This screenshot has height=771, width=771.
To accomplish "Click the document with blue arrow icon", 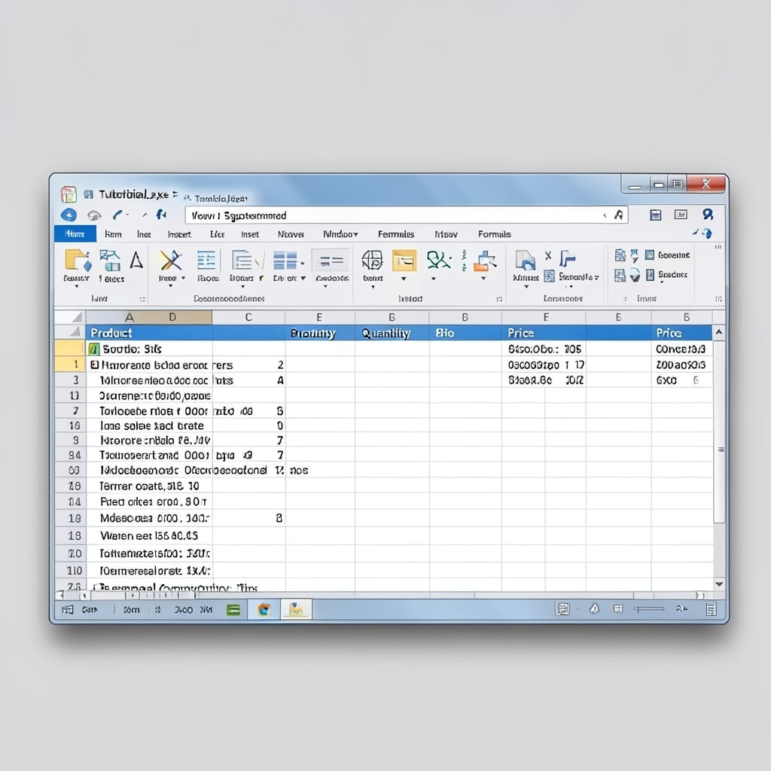I will tap(525, 260).
